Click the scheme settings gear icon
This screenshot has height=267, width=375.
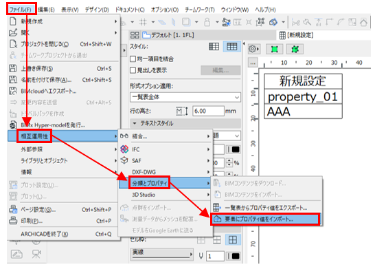coord(253,49)
